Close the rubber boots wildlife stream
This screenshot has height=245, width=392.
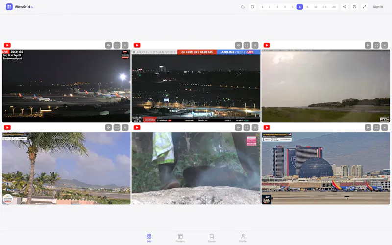[255, 127]
